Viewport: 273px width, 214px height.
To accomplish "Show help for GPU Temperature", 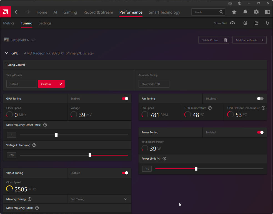I will (x=210, y=108).
